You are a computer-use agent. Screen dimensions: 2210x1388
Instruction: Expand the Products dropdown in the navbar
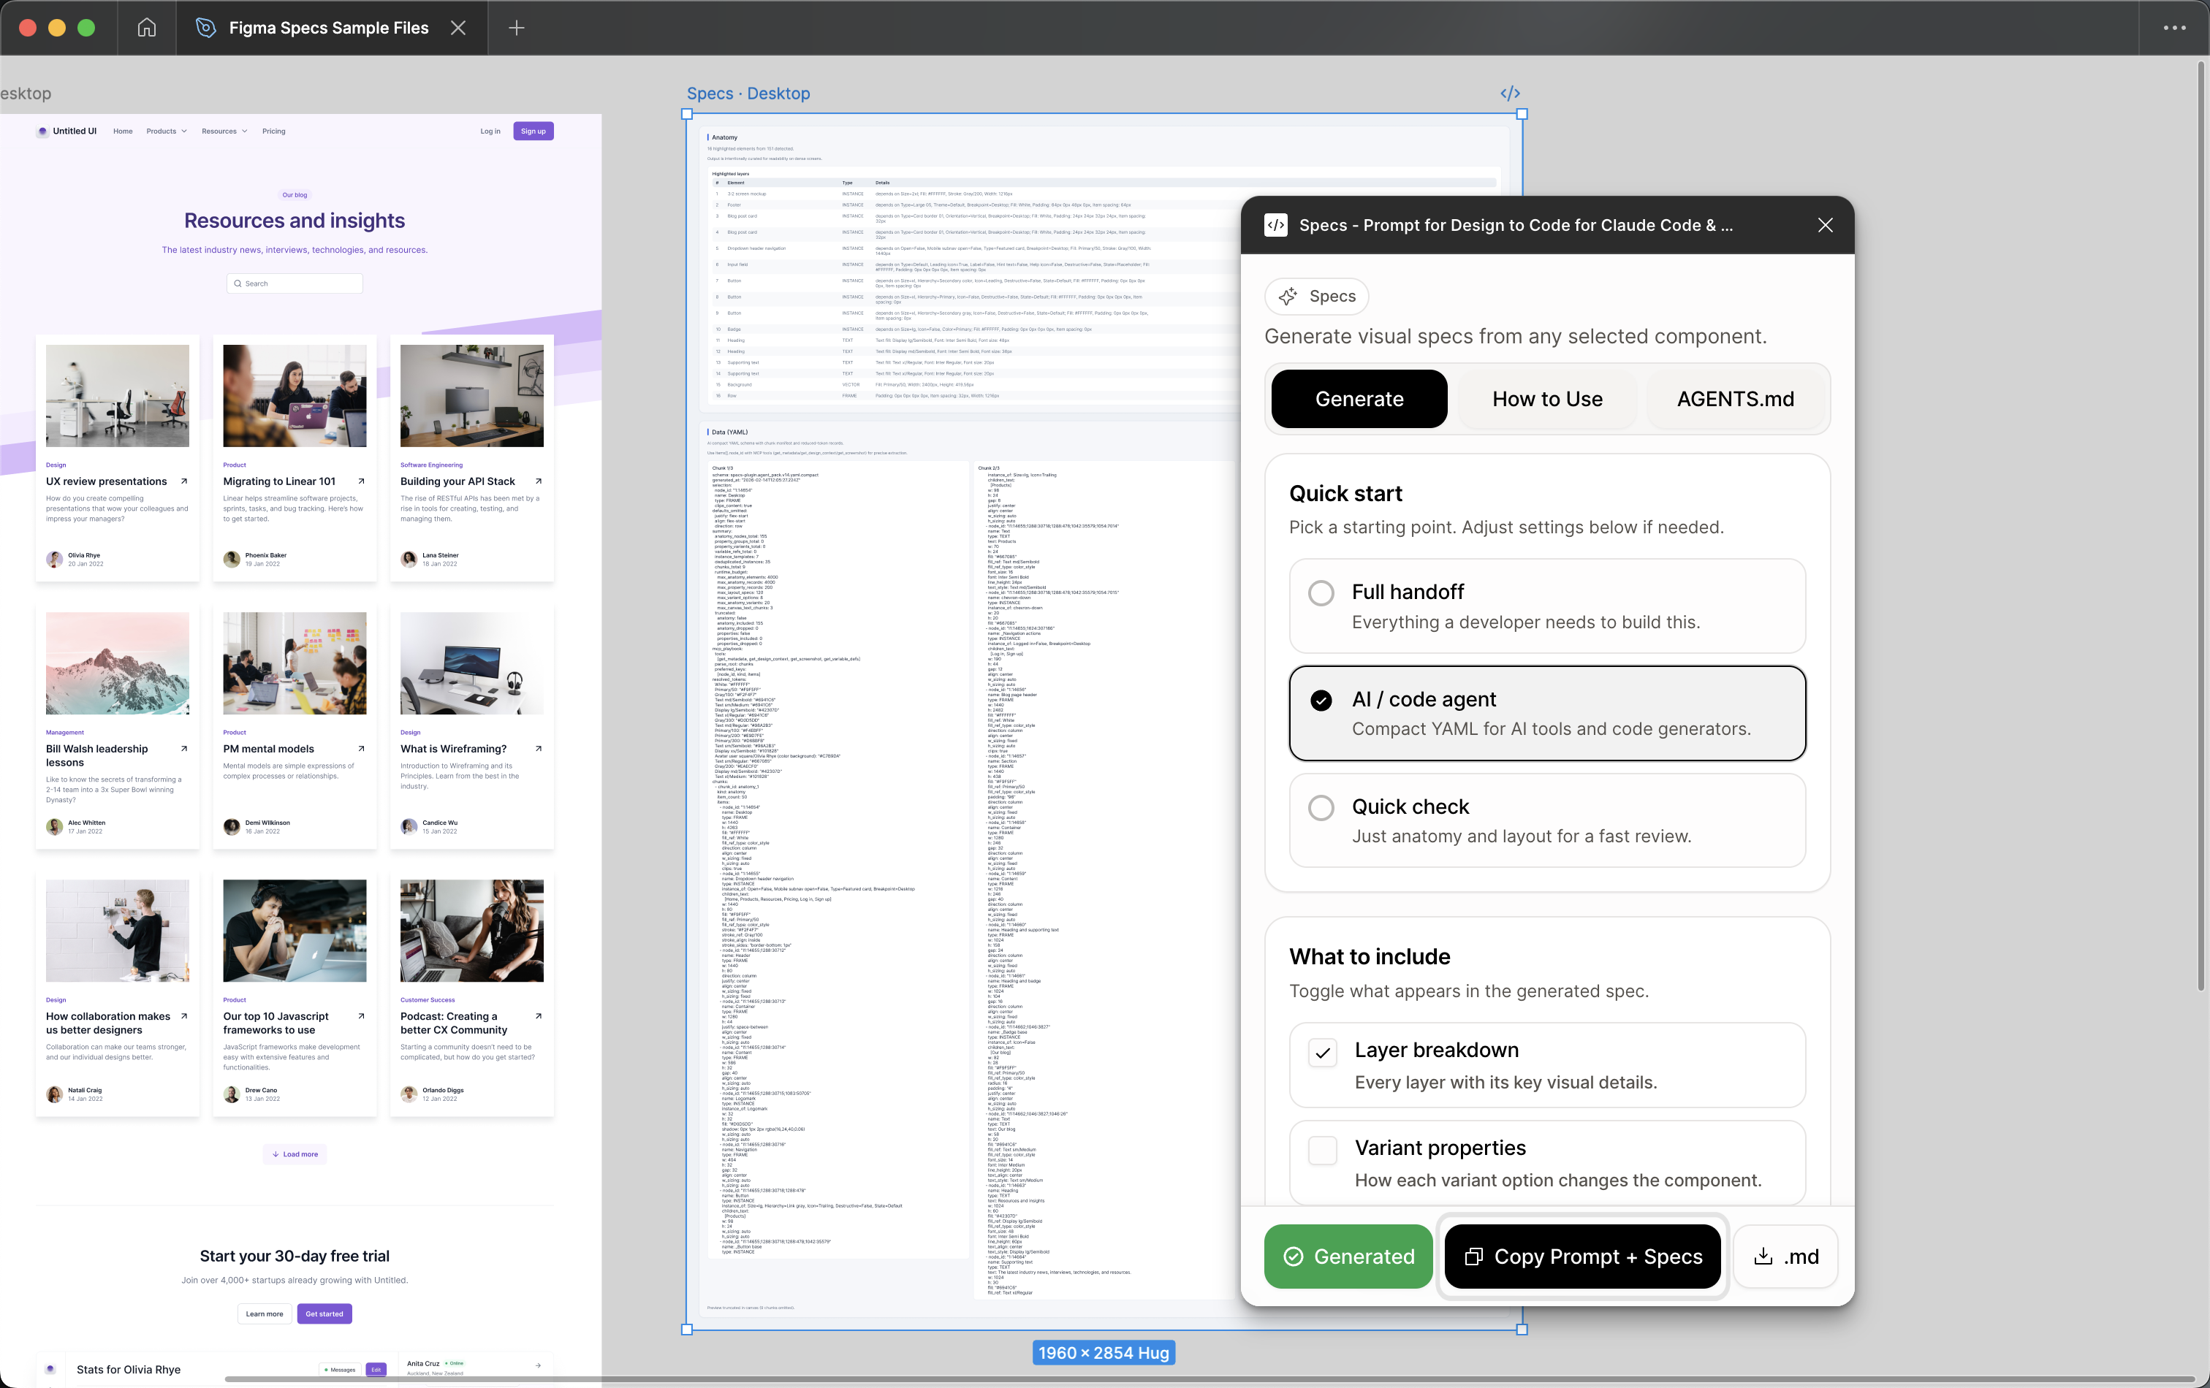(166, 131)
